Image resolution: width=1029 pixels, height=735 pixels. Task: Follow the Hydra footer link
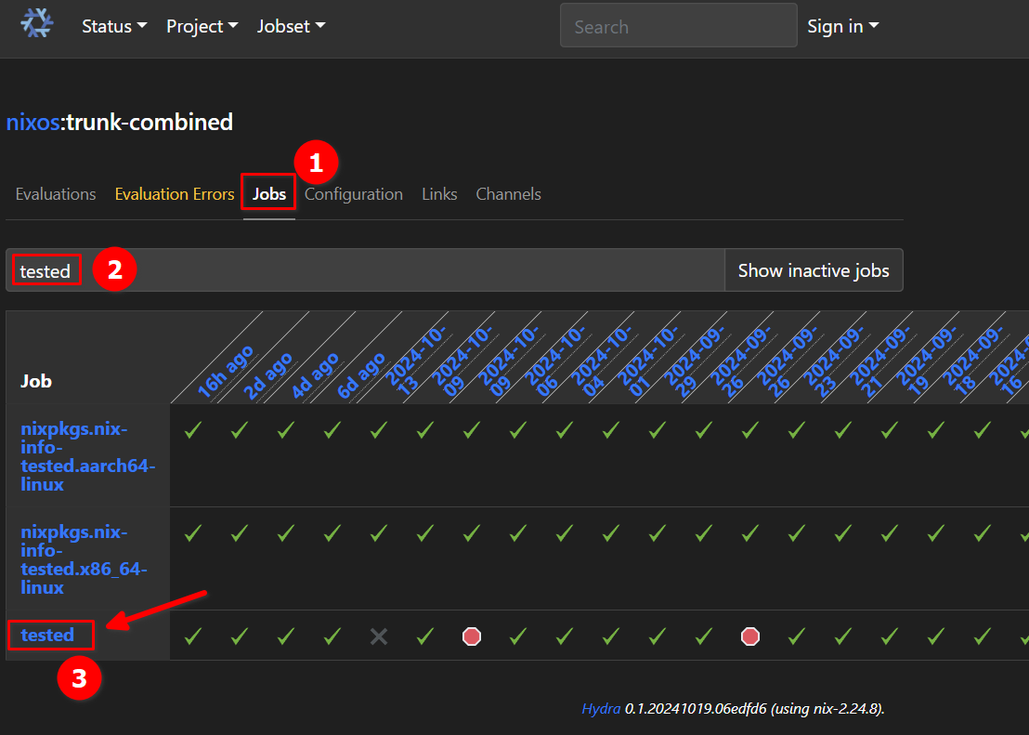(601, 709)
